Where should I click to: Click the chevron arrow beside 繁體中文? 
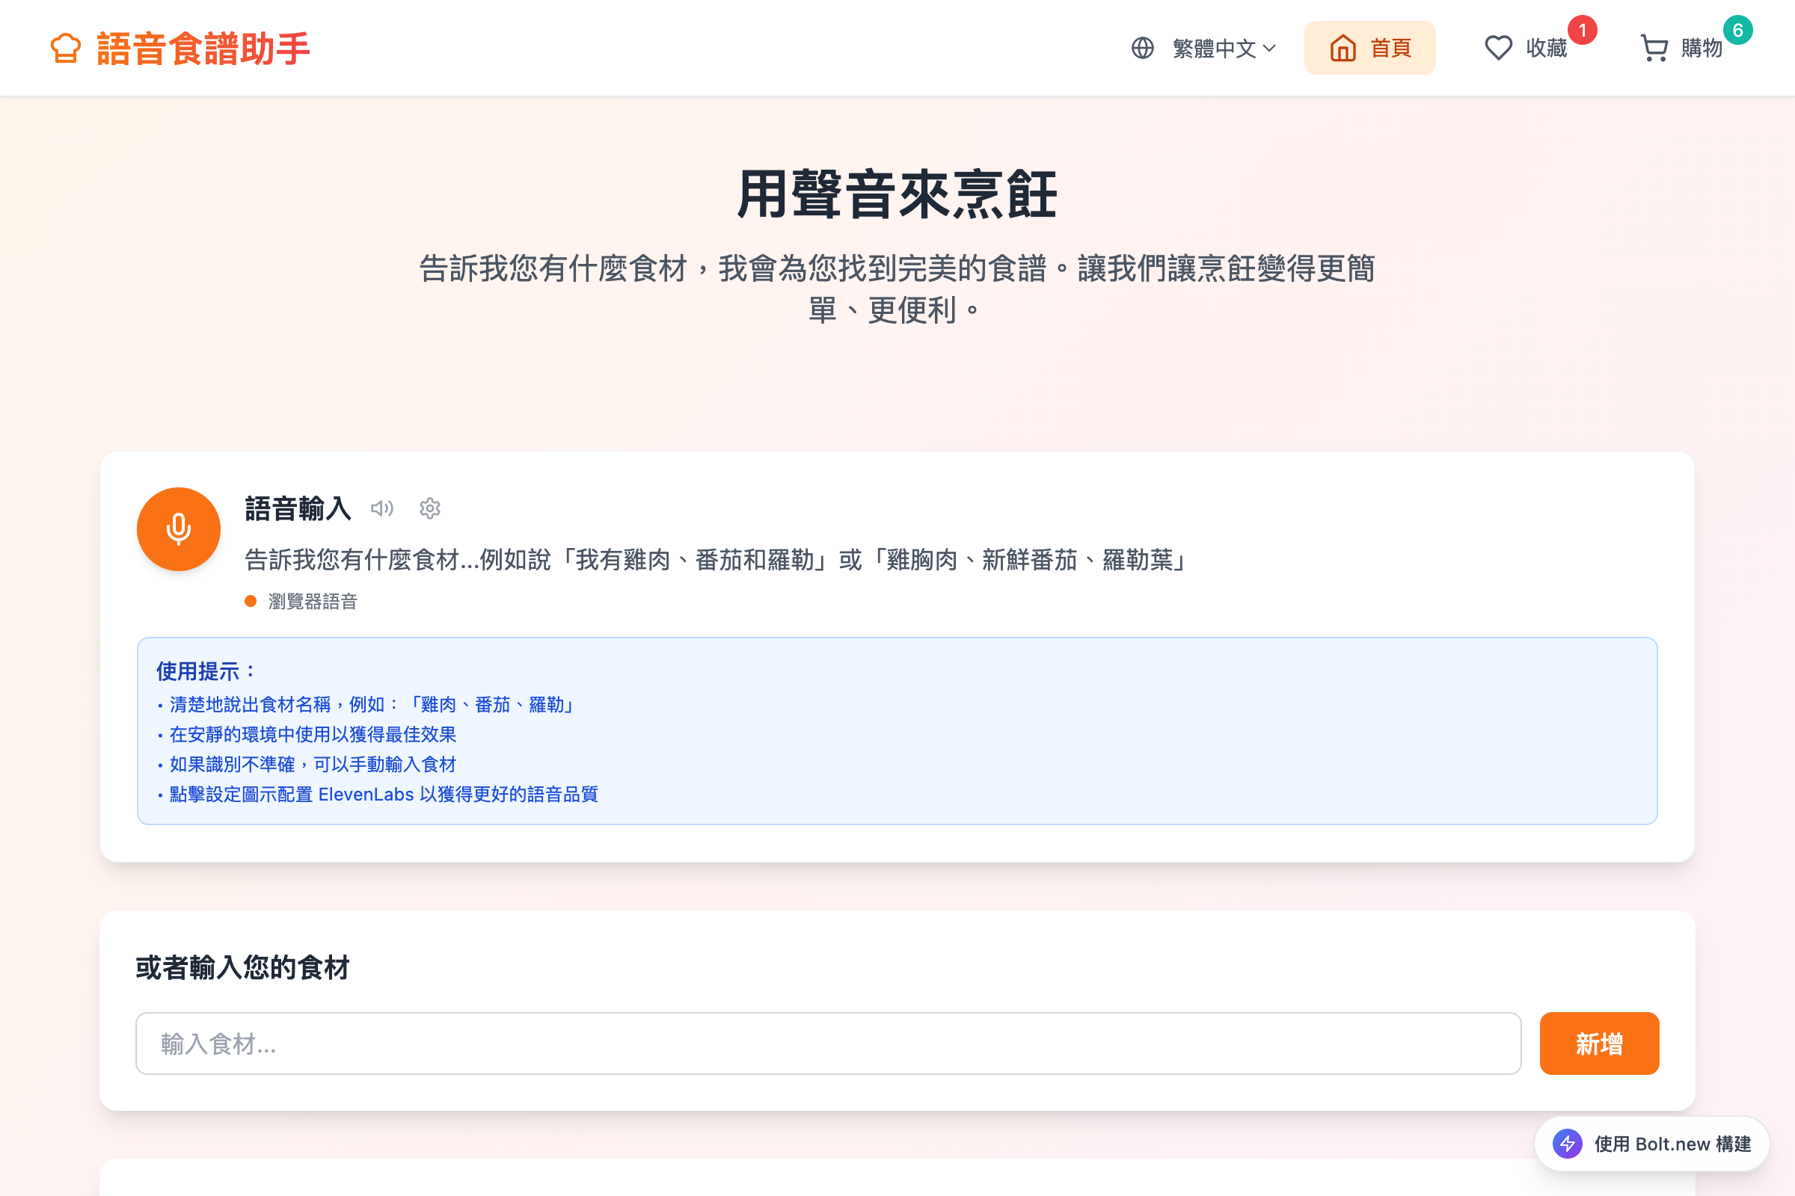[1269, 48]
